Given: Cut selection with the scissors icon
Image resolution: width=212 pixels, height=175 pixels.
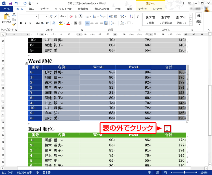Looking at the screenshot, I should point(14,15).
